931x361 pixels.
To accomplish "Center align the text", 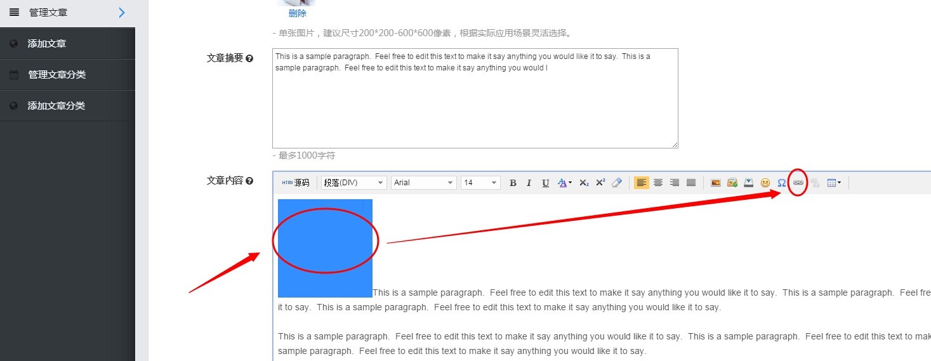I will pyautogui.click(x=658, y=183).
